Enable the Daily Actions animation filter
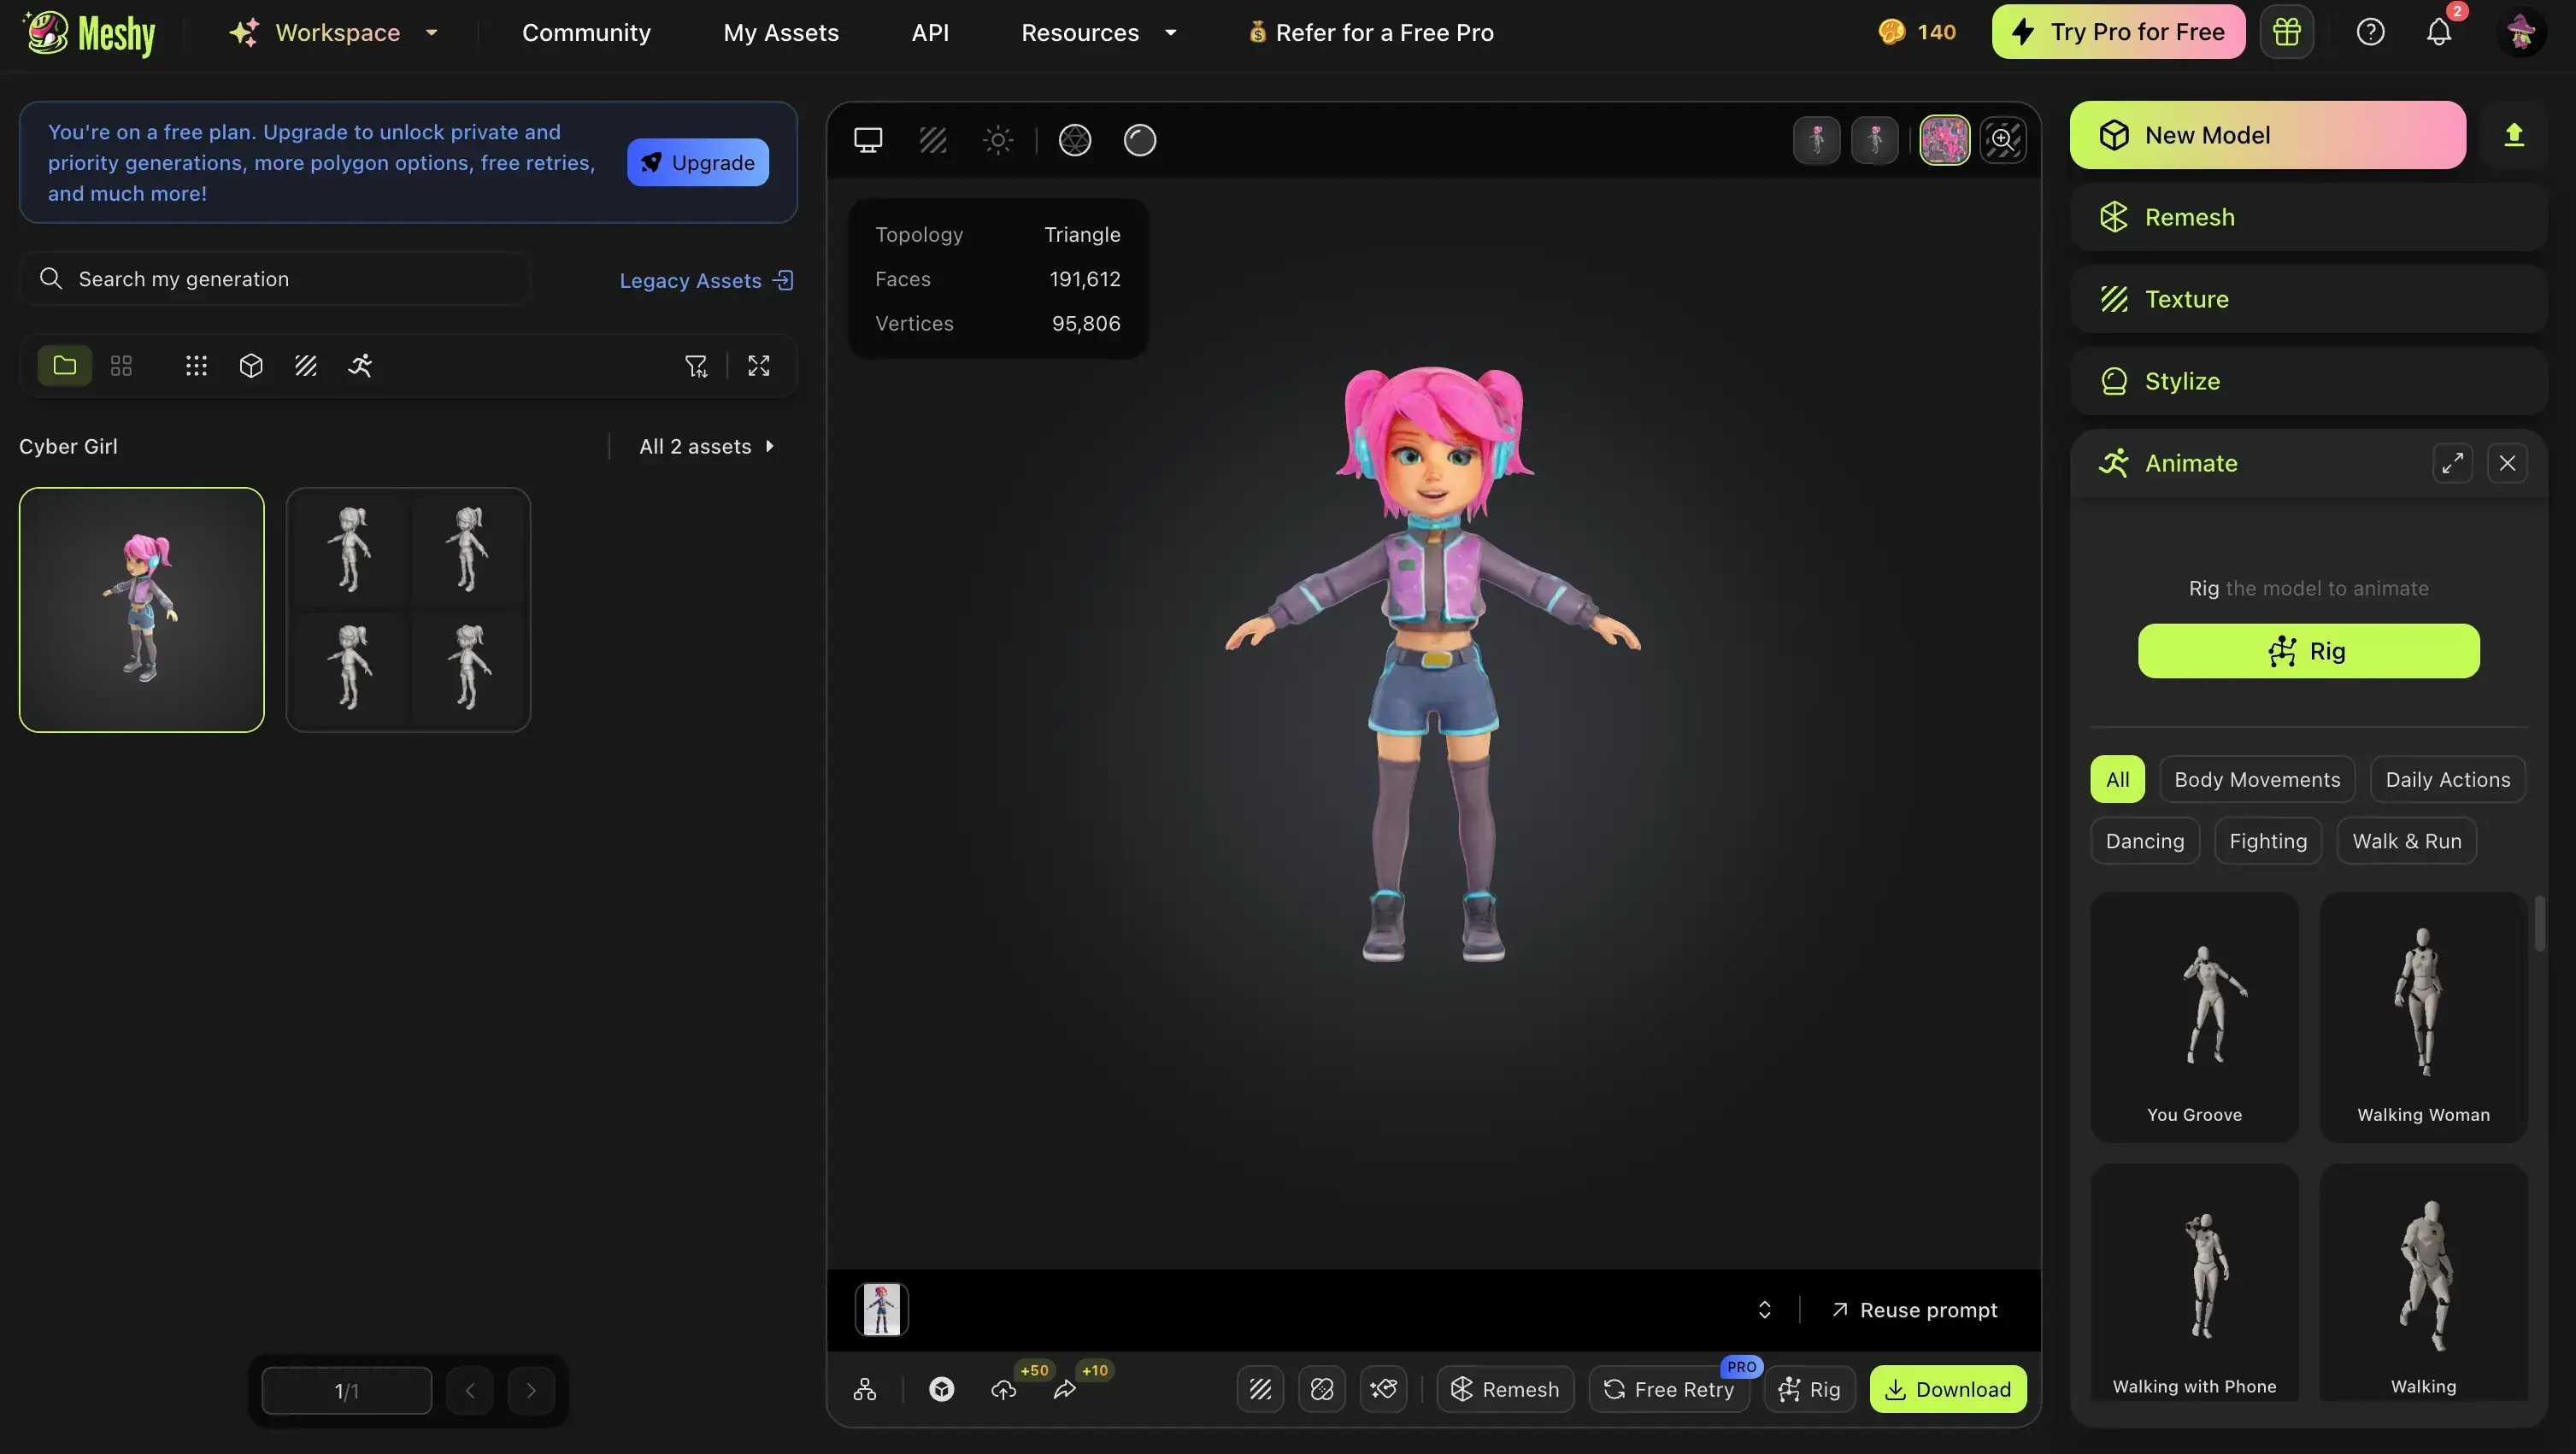This screenshot has height=1454, width=2576. [x=2448, y=779]
